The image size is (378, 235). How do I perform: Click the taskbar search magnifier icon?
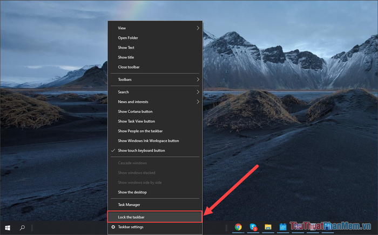[x=22, y=227]
